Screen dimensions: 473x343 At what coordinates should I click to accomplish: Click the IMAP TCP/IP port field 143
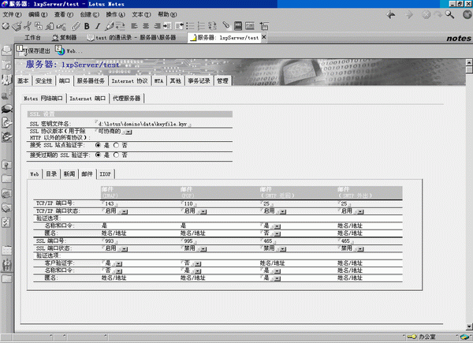coord(110,204)
